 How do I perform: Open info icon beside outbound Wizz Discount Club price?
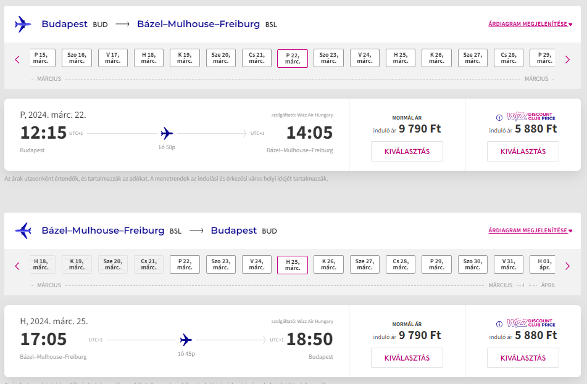pos(499,118)
